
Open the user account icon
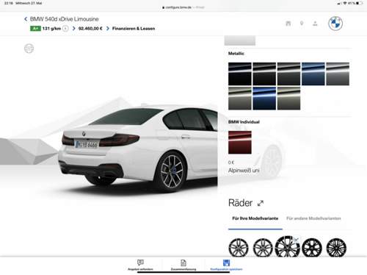315,24
